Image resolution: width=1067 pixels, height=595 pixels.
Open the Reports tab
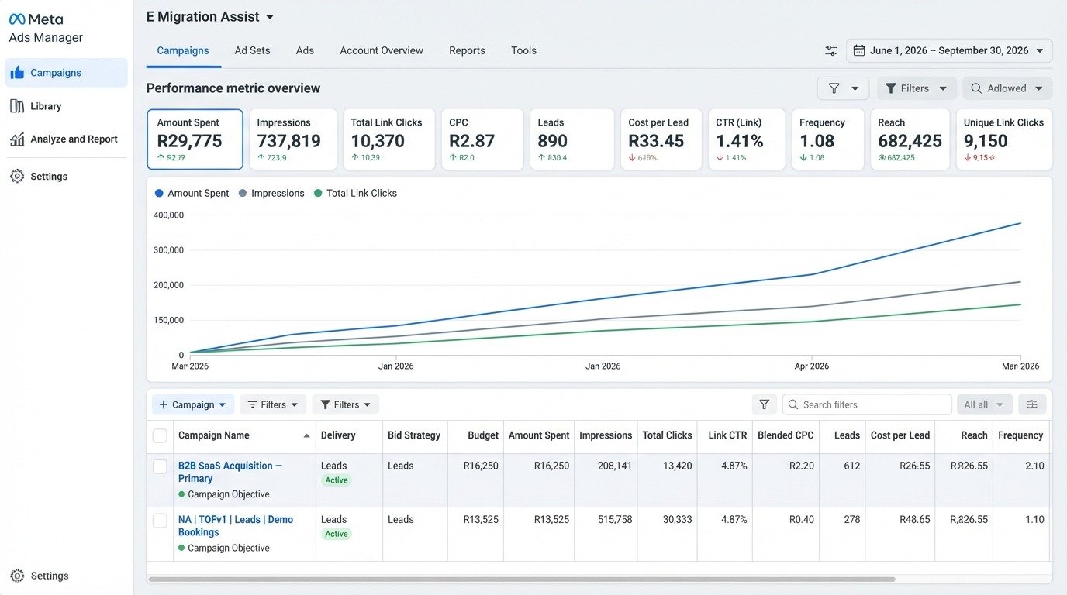point(467,51)
